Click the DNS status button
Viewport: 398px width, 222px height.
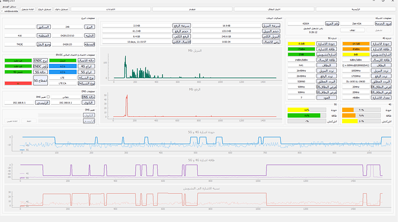pyautogui.click(x=88, y=97)
